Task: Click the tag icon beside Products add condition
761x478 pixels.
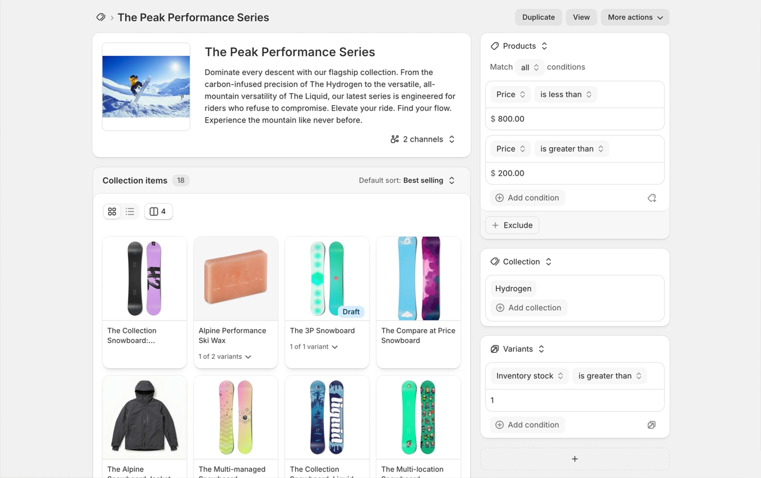Action: click(652, 198)
